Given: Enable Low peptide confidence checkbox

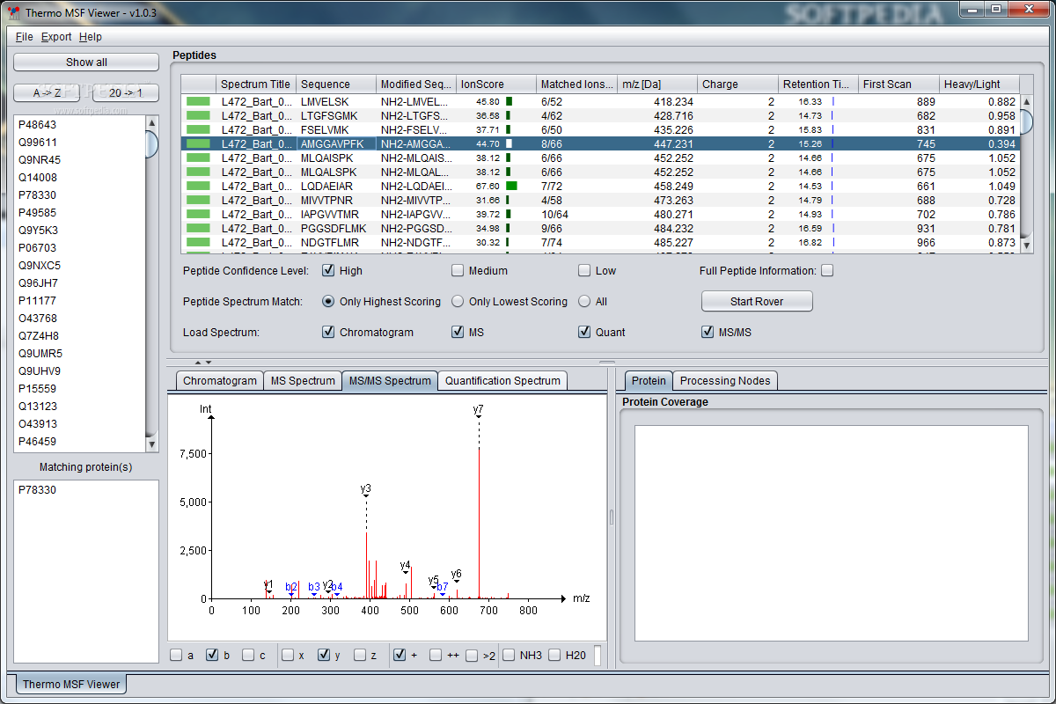Looking at the screenshot, I should pyautogui.click(x=584, y=270).
